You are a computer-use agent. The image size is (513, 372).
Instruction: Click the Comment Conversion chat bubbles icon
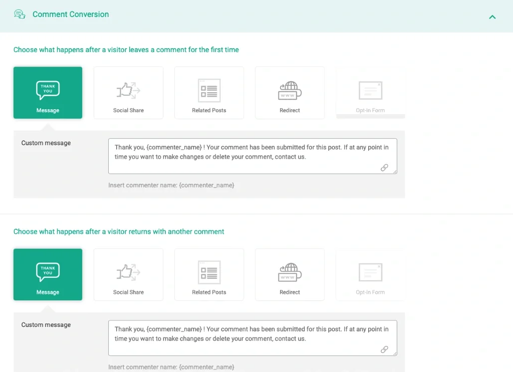pyautogui.click(x=20, y=15)
